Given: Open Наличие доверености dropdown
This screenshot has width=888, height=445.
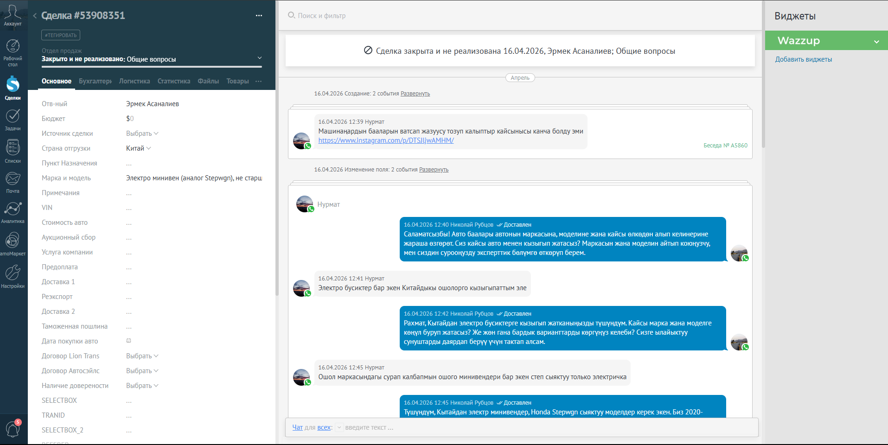Looking at the screenshot, I should (x=142, y=386).
